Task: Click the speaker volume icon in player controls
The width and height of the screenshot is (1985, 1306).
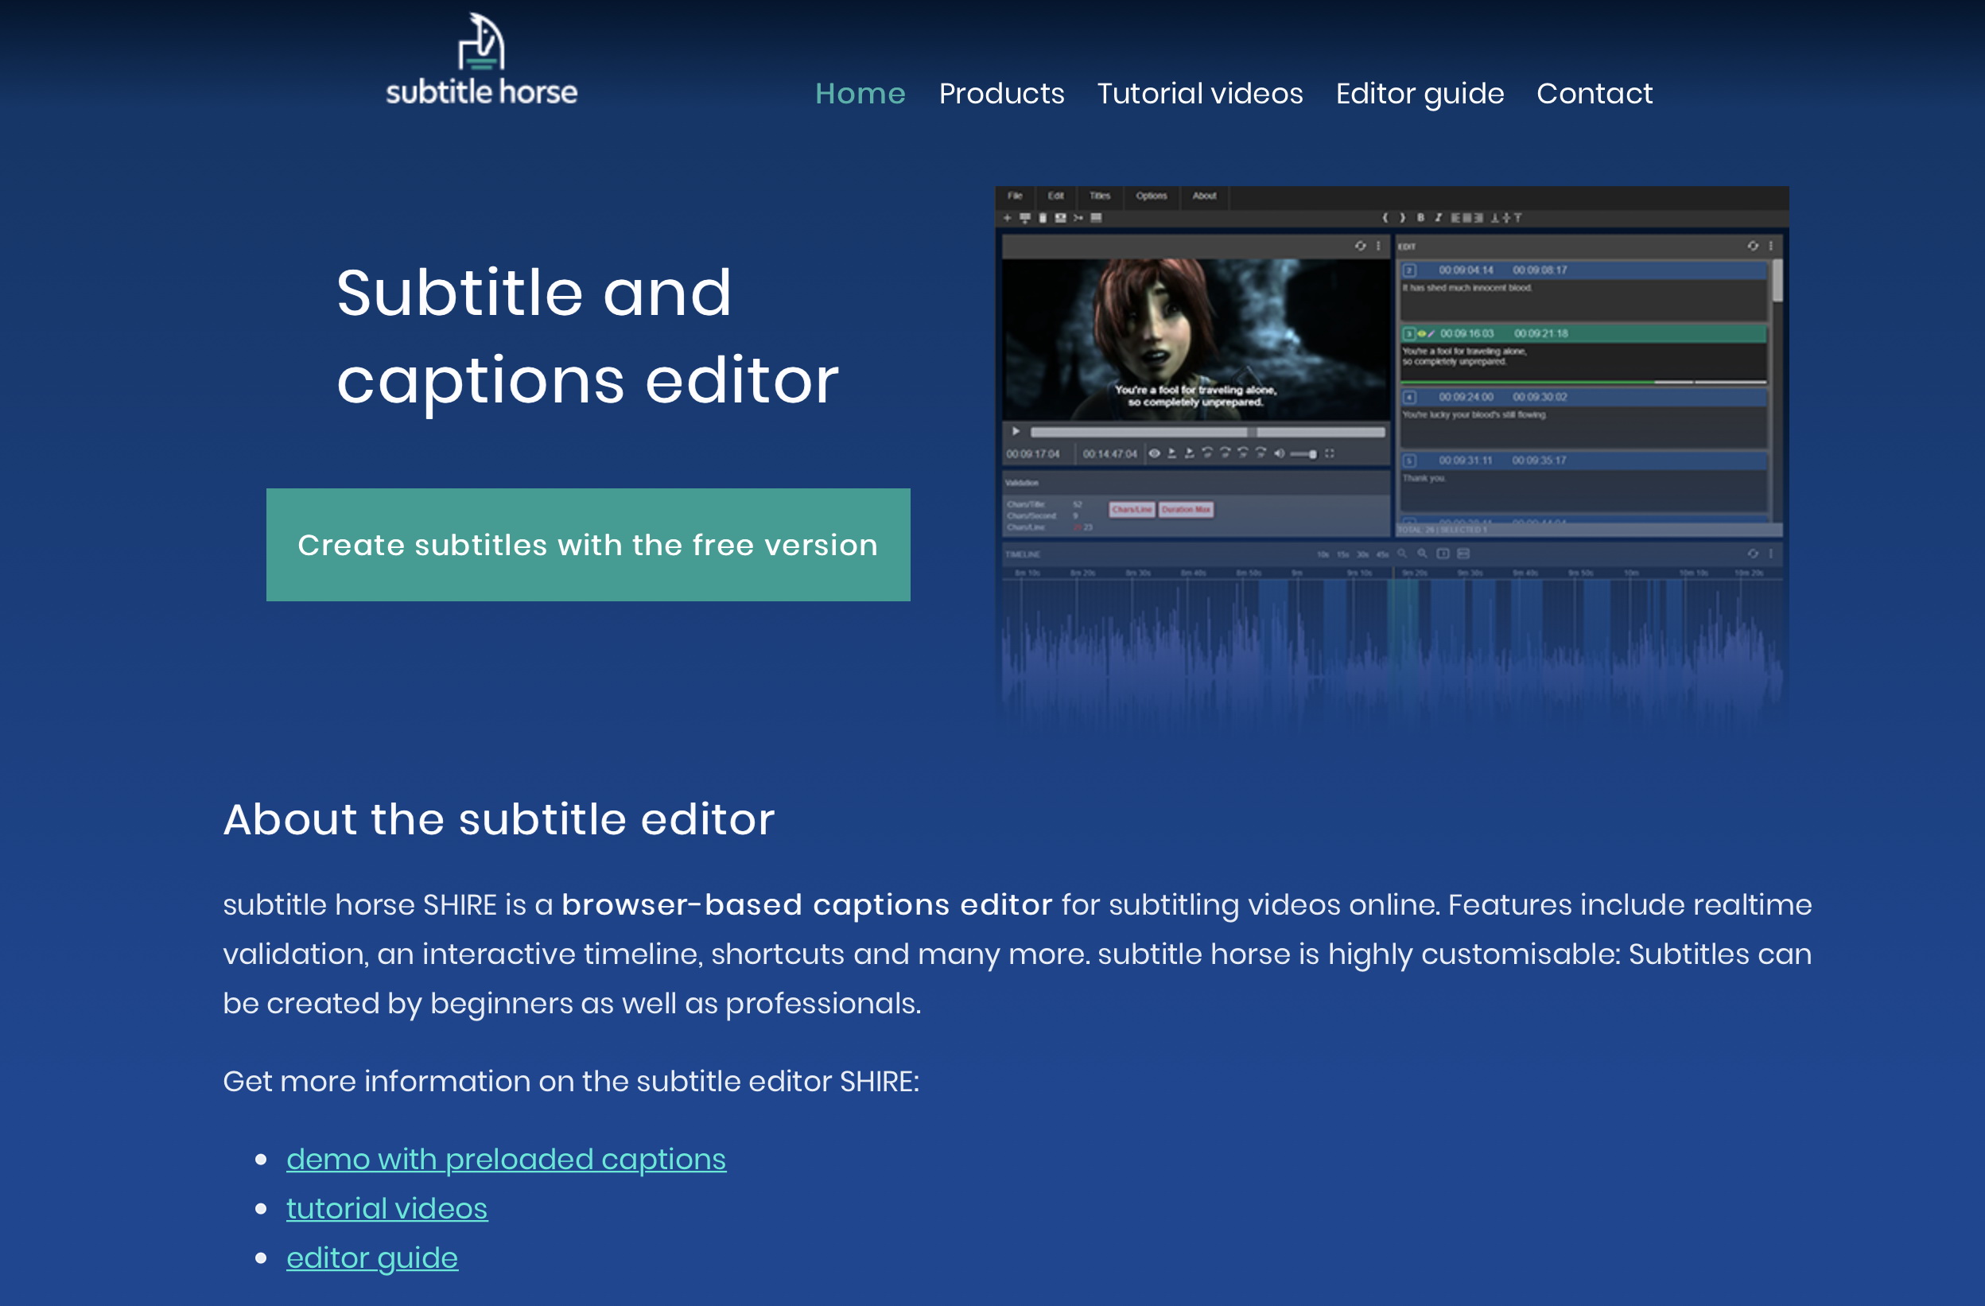Action: click(1280, 453)
